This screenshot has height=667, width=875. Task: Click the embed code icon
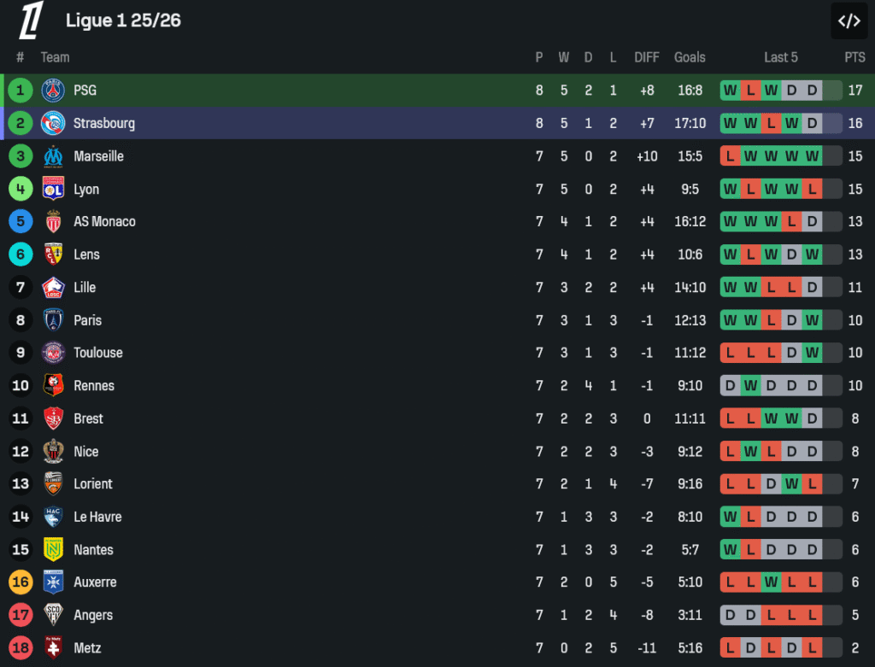pos(849,21)
